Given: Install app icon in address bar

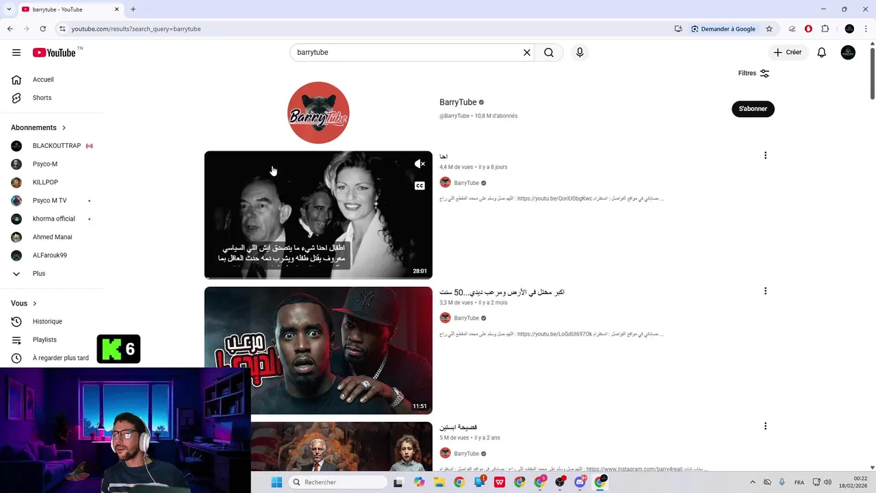Looking at the screenshot, I should [x=678, y=29].
